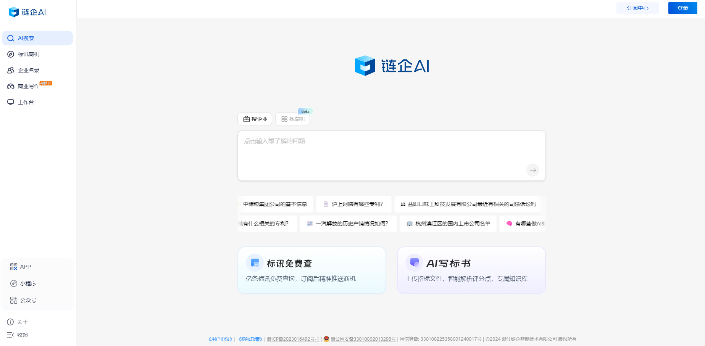Open 商业写作 sidebar item
This screenshot has height=346, width=705.
click(x=37, y=86)
